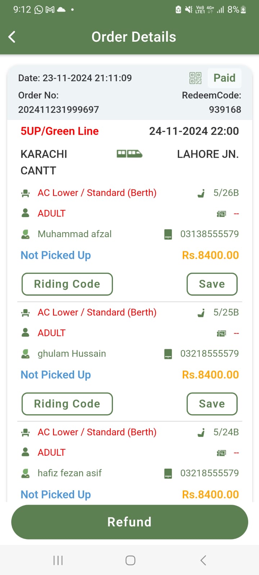Tap passenger icon beside ghulam Hussain

pyautogui.click(x=26, y=354)
